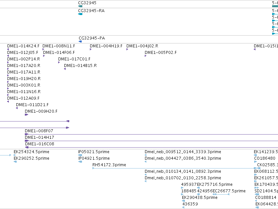Select feature DME1-005P02.F
The width and height of the screenshot is (278, 209).
161,53
